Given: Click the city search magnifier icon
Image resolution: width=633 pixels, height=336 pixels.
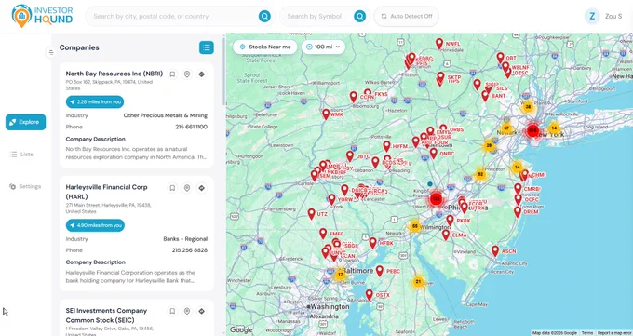Looking at the screenshot, I should (264, 16).
